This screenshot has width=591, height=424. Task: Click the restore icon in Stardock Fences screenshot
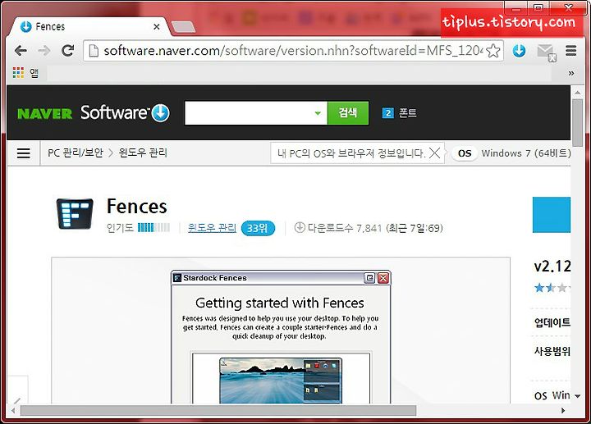click(369, 278)
